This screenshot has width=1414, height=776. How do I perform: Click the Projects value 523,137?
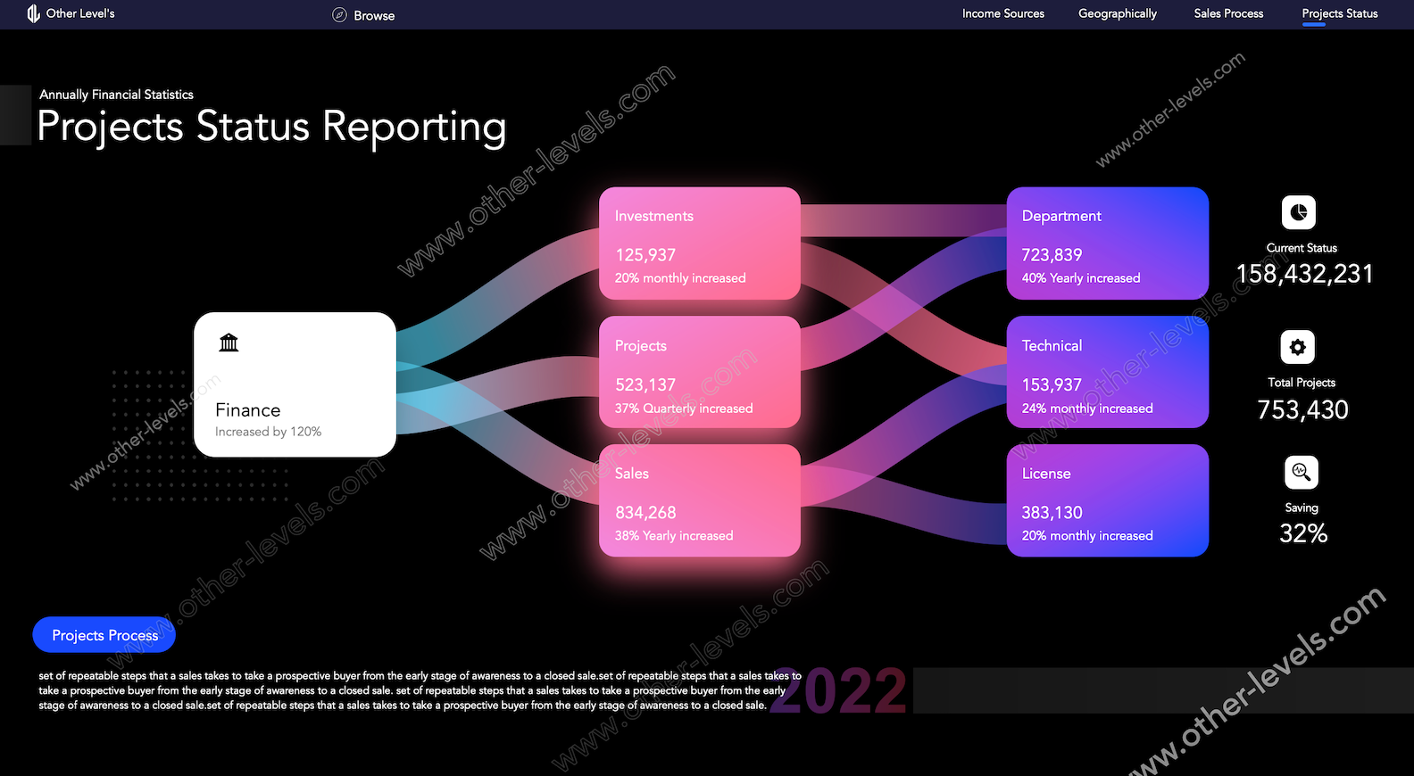click(x=645, y=385)
